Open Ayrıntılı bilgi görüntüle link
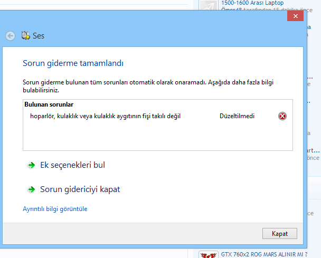The image size is (321, 258). [x=55, y=209]
